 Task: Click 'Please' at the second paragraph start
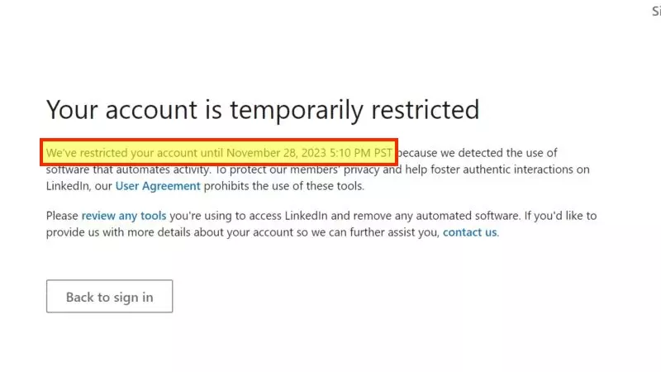coord(62,216)
